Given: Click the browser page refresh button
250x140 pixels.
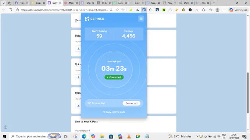Looking at the screenshot, I should [10, 10].
